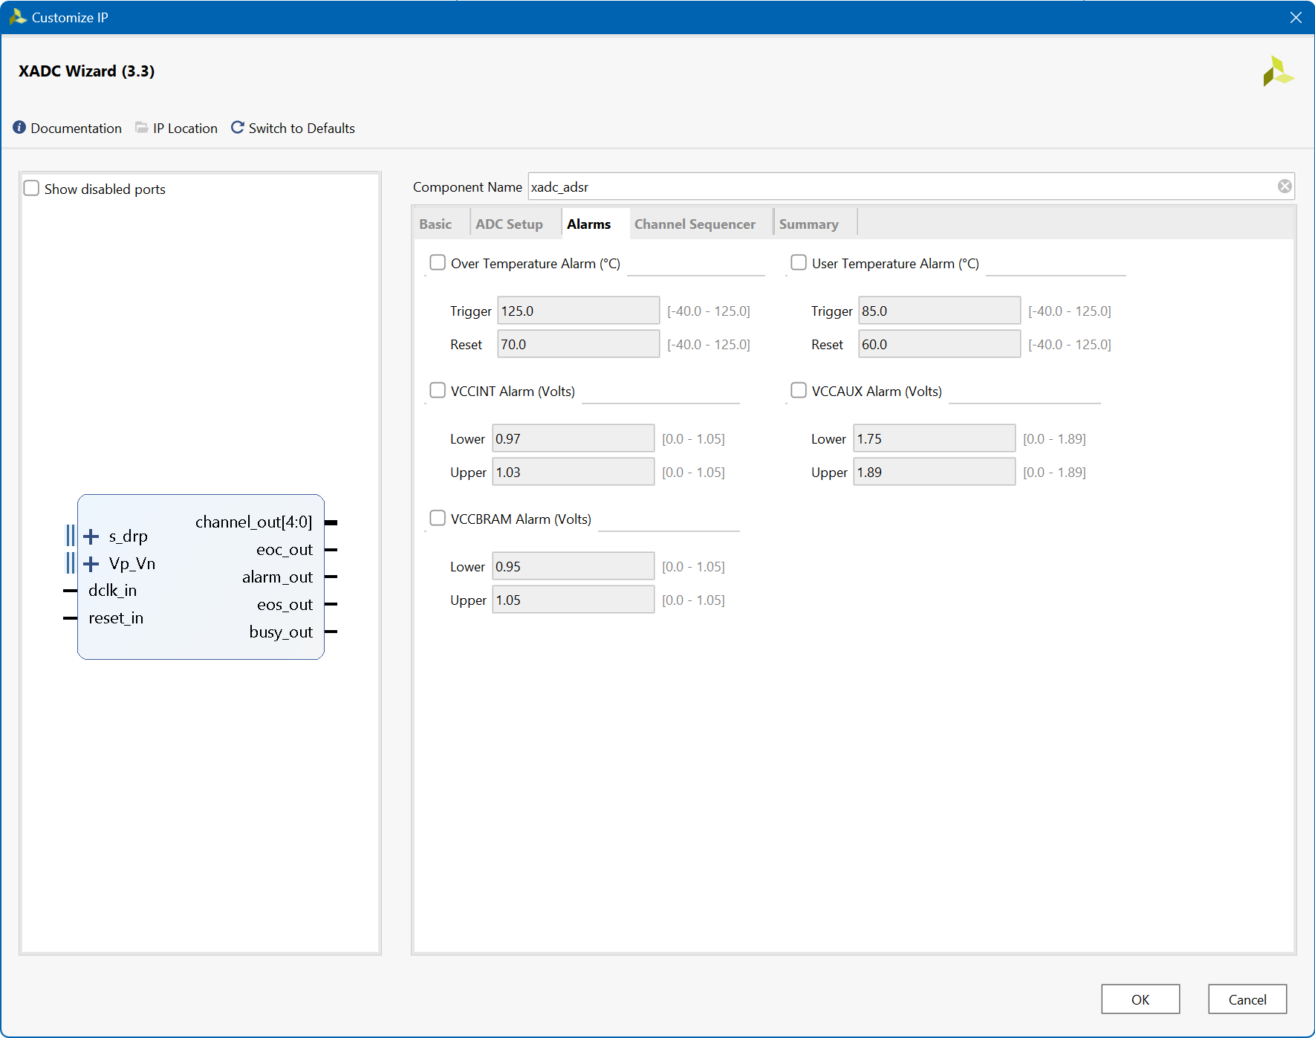
Task: Open Documentation info icon
Action: coord(19,128)
